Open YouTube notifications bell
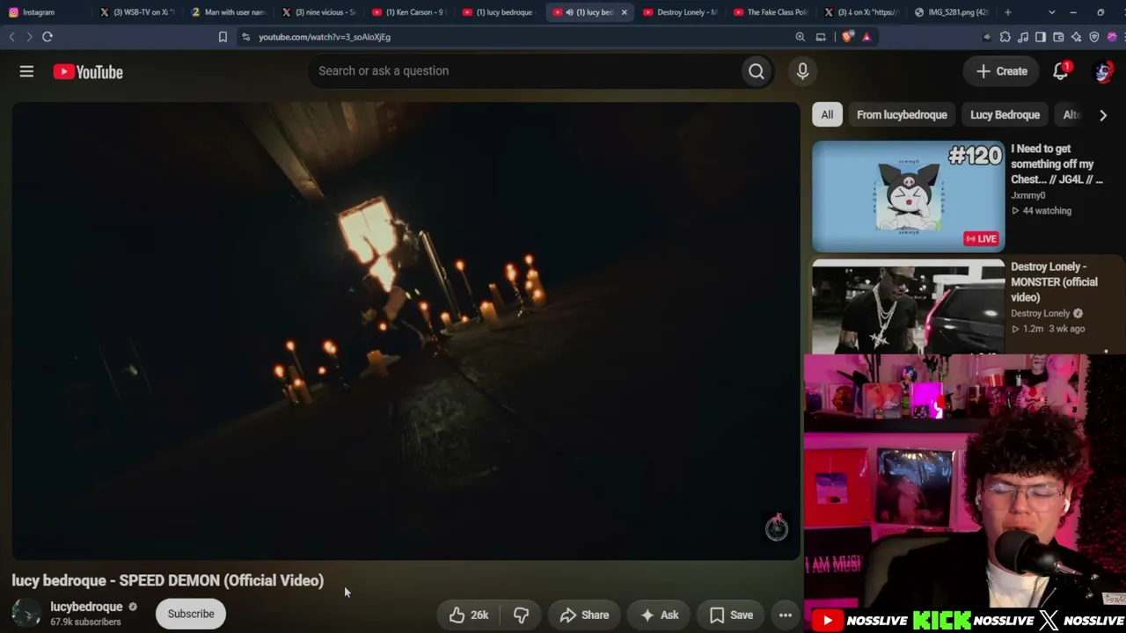Screen dimensions: 1126x633 pyautogui.click(x=1061, y=71)
